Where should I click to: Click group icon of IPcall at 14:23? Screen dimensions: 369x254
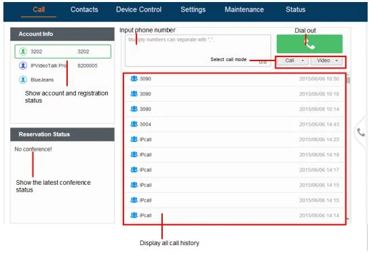(134, 139)
